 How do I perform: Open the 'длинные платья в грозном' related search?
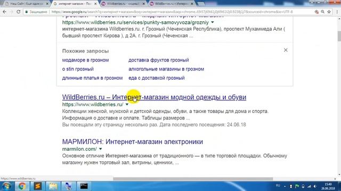point(92,78)
